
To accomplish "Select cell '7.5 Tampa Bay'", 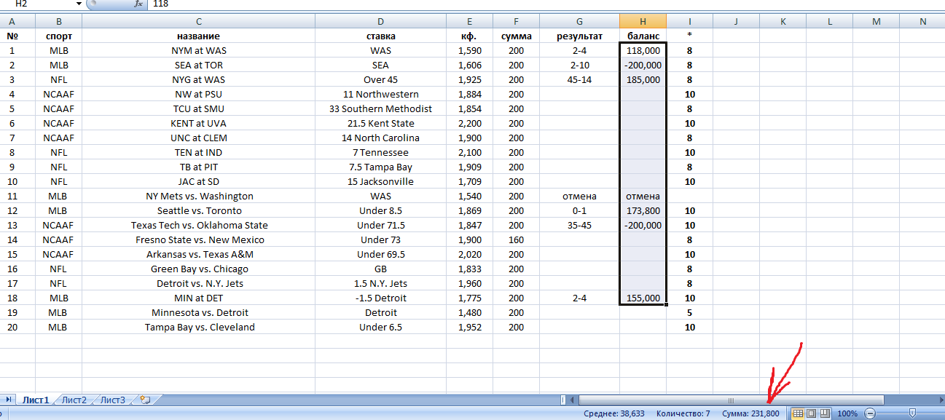I will click(x=380, y=167).
